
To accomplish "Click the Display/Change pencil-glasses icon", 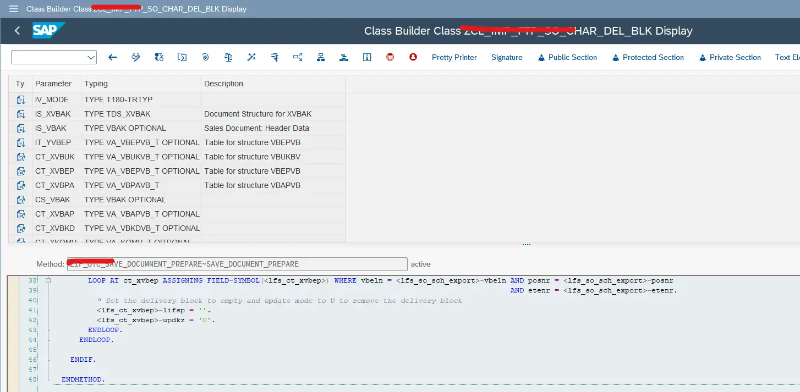I will pos(136,57).
